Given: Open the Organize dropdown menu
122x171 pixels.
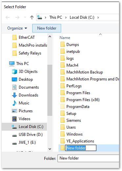Looking at the screenshot, I should click(x=17, y=28).
